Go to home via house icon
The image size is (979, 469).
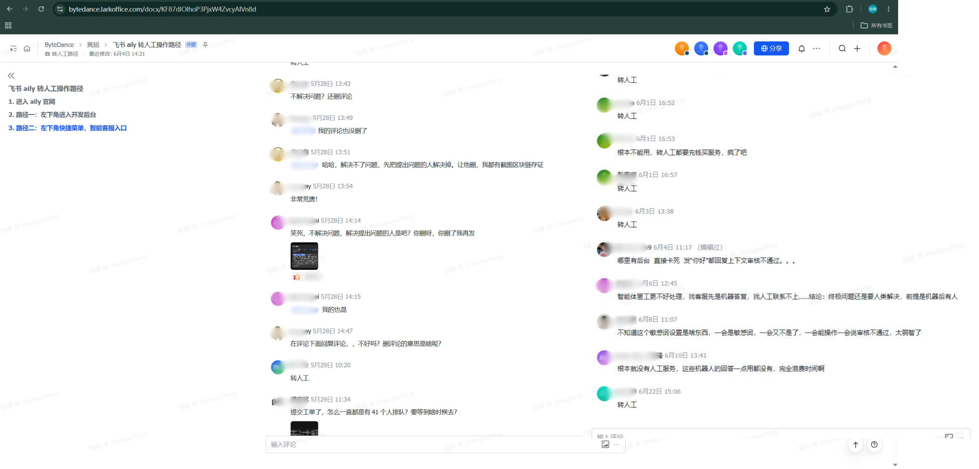point(27,49)
